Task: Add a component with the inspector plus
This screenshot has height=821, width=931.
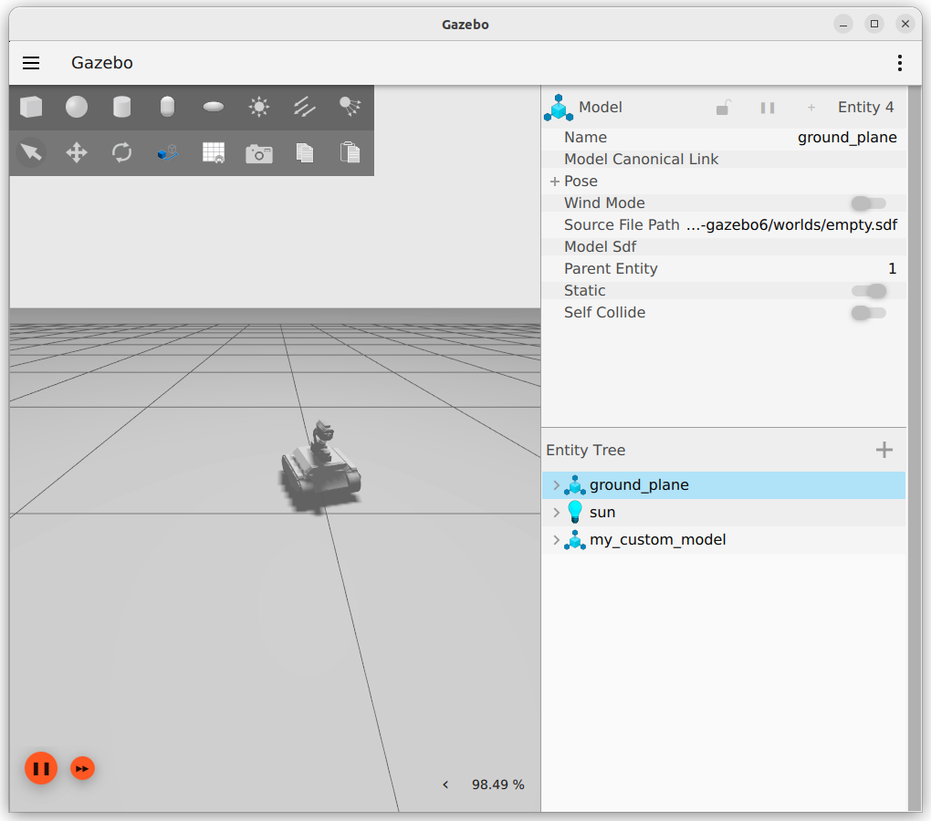Action: pyautogui.click(x=811, y=108)
